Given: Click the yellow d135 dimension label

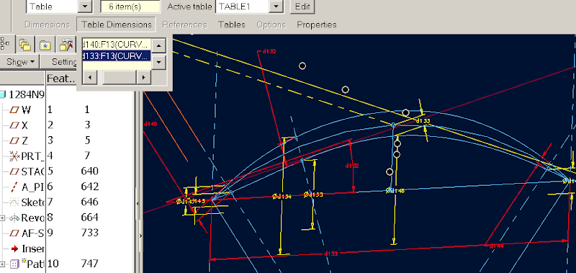Looking at the screenshot, I should click(423, 120).
